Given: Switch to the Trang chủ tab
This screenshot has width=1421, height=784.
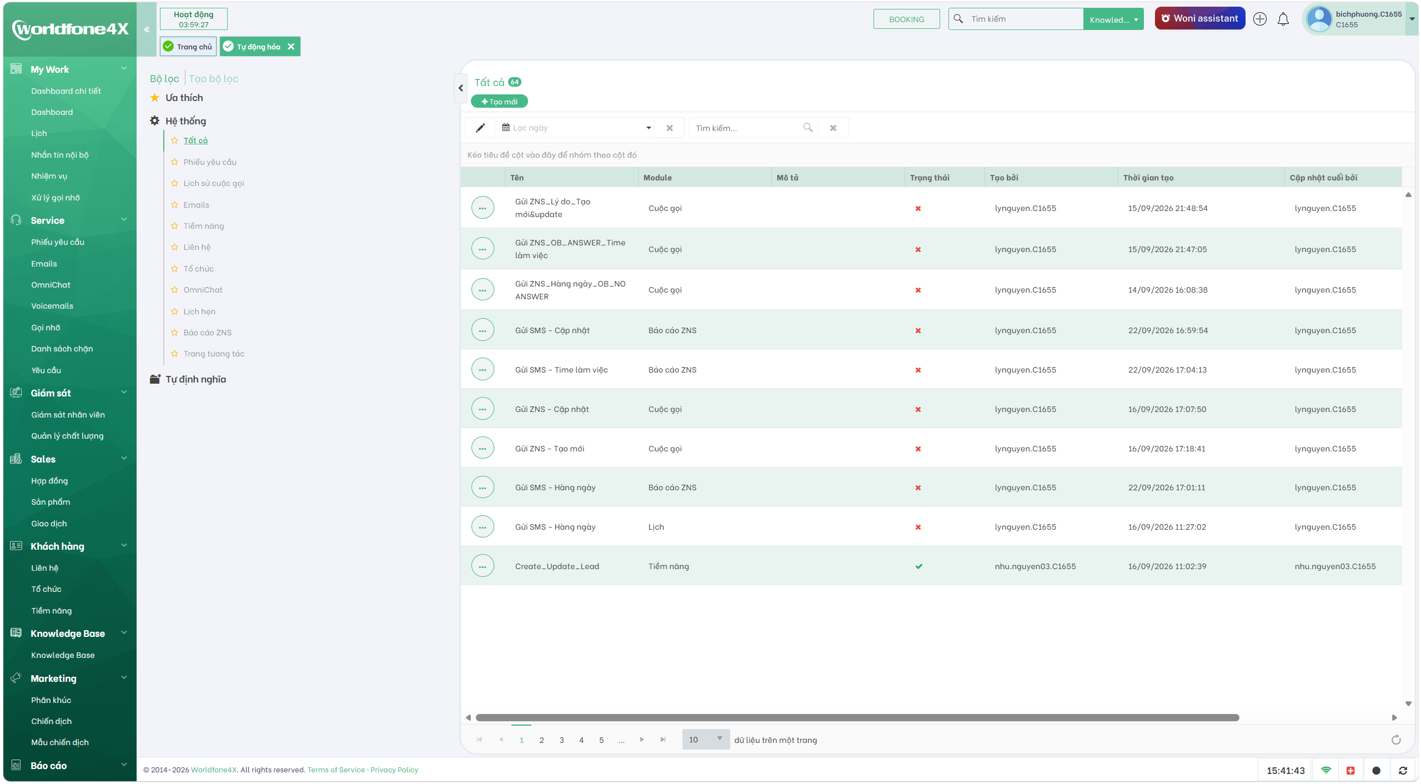Looking at the screenshot, I should tap(188, 47).
